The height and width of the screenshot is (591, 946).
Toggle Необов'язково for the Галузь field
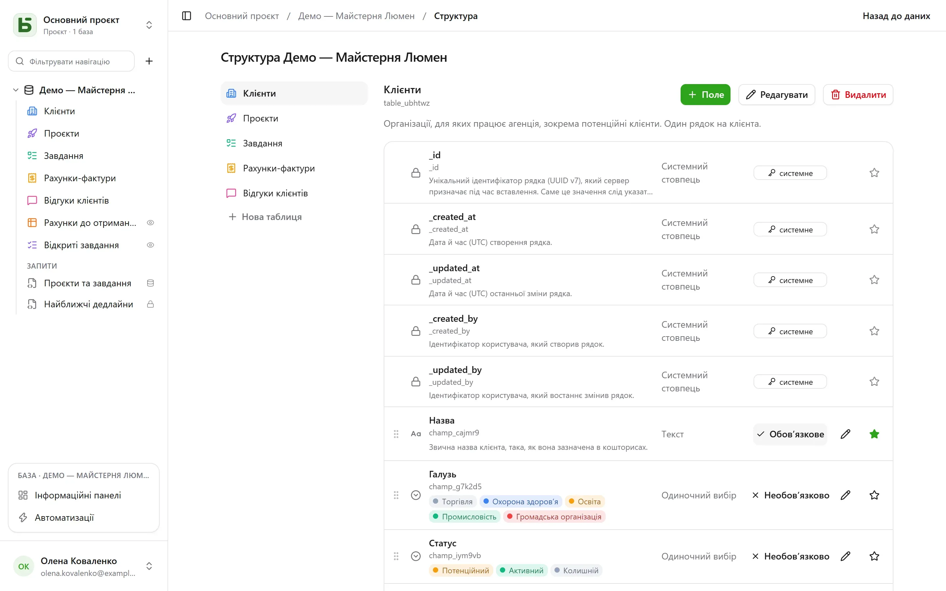pos(790,495)
